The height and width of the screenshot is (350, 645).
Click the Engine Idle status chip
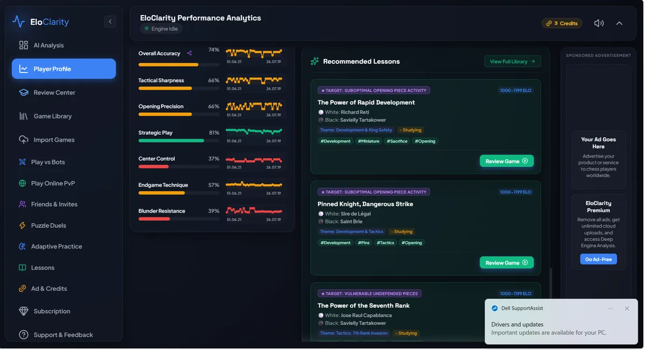161,28
